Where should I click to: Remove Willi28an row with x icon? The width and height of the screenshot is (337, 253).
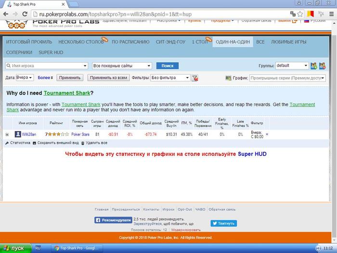(x=267, y=134)
